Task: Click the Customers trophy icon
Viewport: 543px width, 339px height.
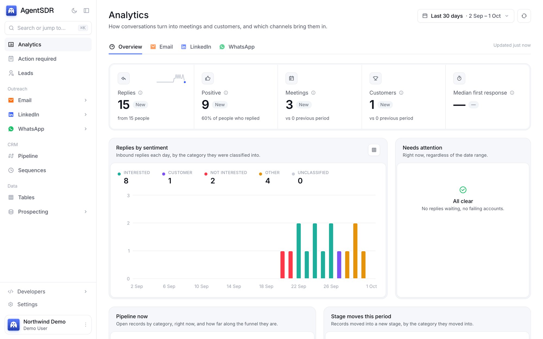Action: [375, 78]
